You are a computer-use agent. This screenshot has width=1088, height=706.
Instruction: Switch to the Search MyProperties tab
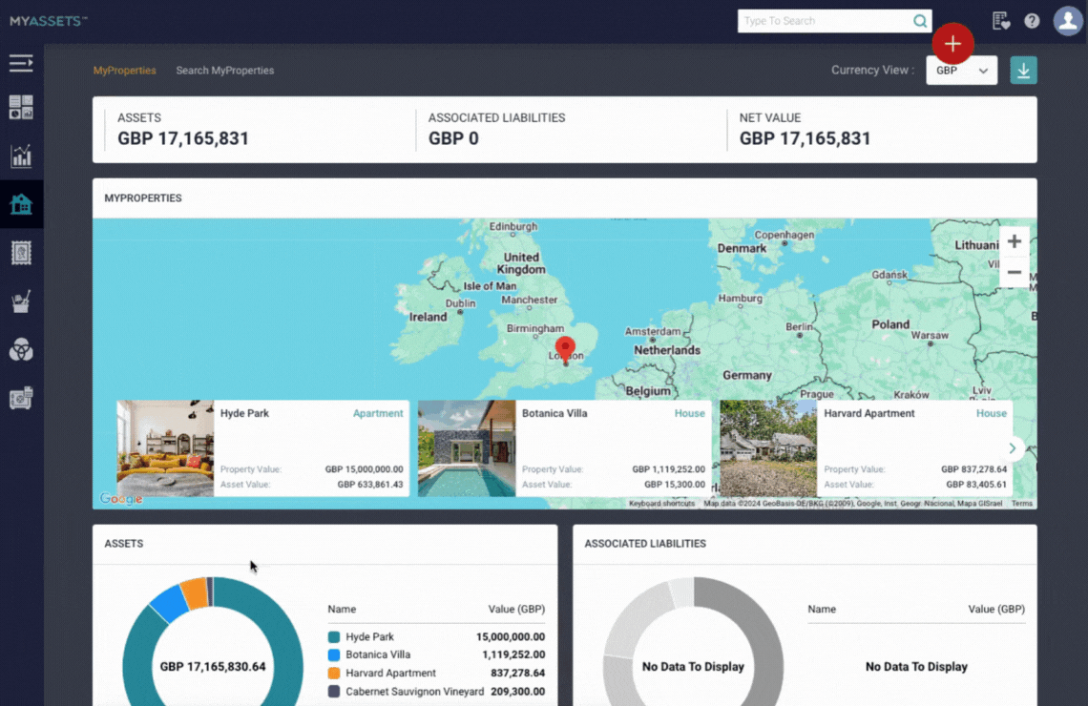coord(225,70)
